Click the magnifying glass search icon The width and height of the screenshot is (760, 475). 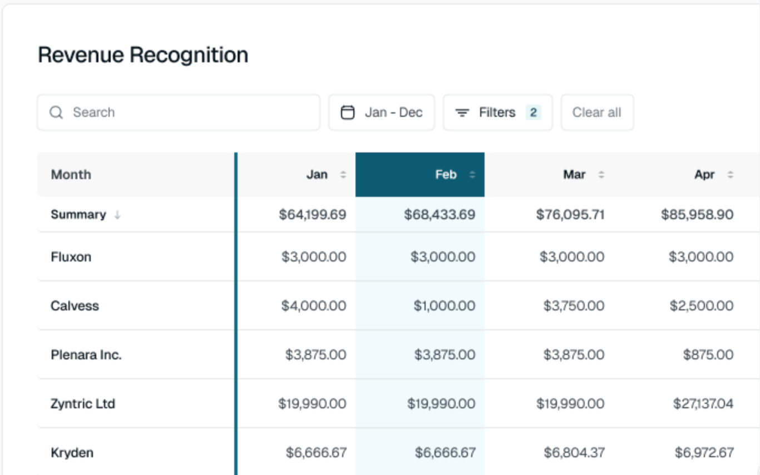point(56,112)
